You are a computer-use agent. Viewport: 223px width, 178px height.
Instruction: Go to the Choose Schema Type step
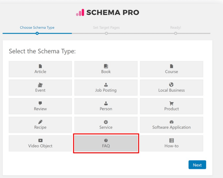(37, 28)
